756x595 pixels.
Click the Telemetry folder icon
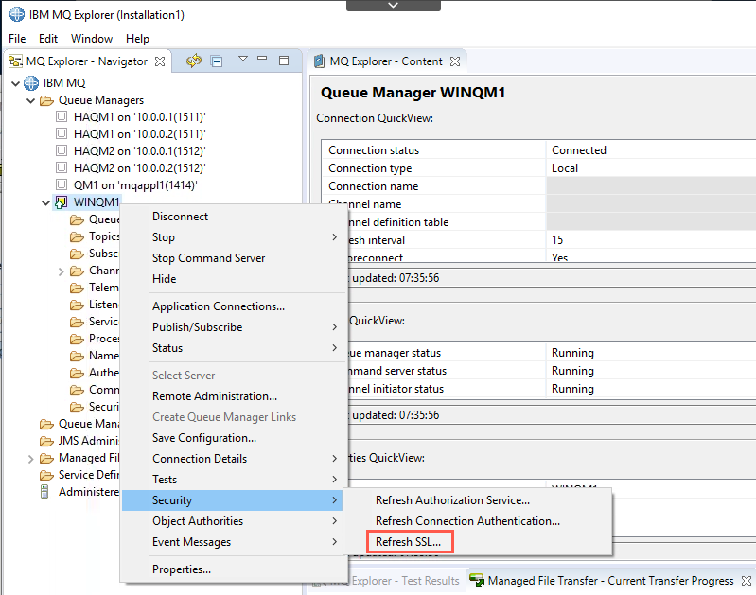tap(78, 288)
